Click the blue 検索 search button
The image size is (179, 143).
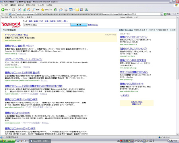click(x=79, y=25)
